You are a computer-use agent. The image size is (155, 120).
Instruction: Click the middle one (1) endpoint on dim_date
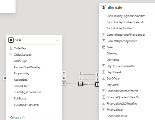[x=97, y=79]
